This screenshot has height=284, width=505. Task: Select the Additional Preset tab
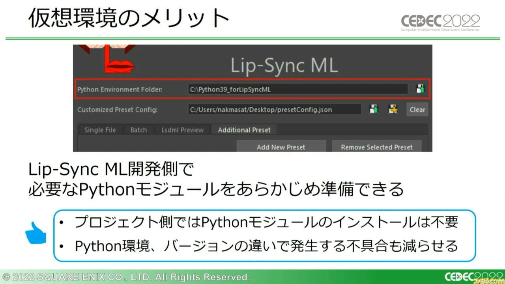(x=244, y=130)
